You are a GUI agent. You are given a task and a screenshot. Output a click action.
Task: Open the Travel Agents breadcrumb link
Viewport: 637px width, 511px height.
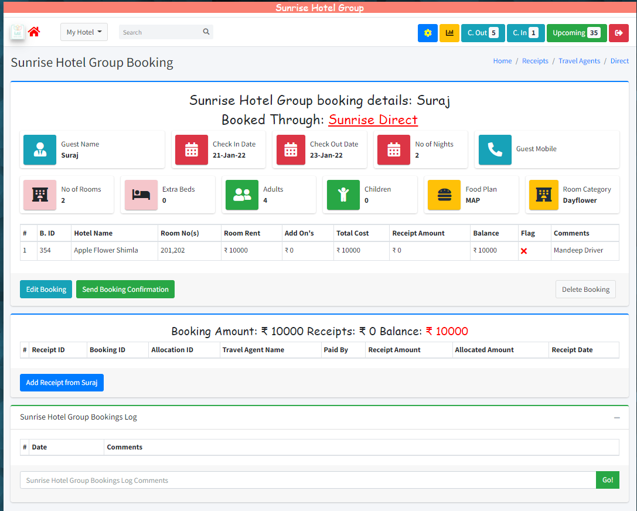(x=580, y=61)
